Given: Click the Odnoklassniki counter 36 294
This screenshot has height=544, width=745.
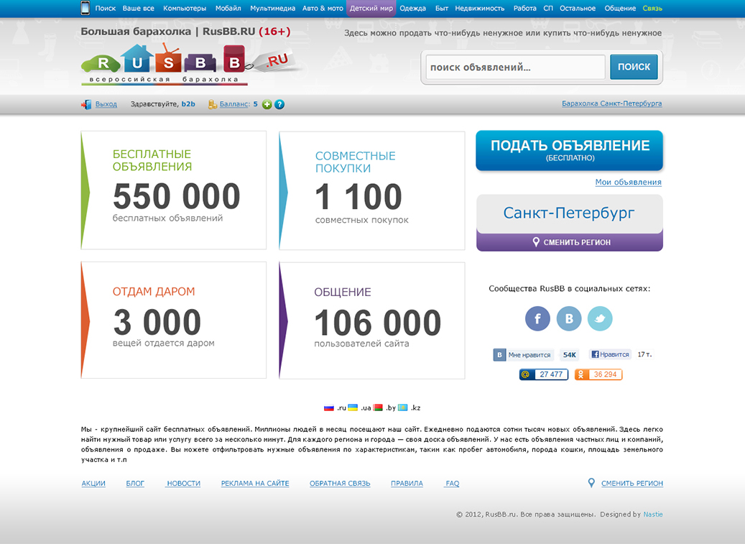Looking at the screenshot, I should (598, 374).
